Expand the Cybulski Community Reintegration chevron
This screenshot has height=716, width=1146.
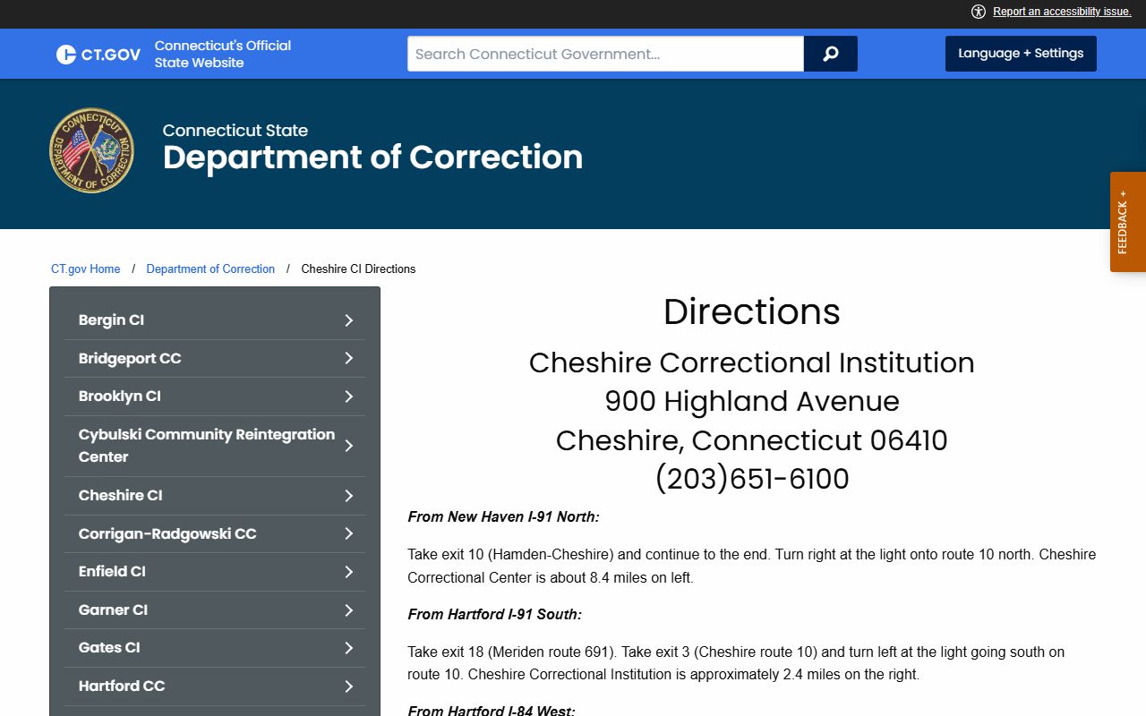point(349,446)
